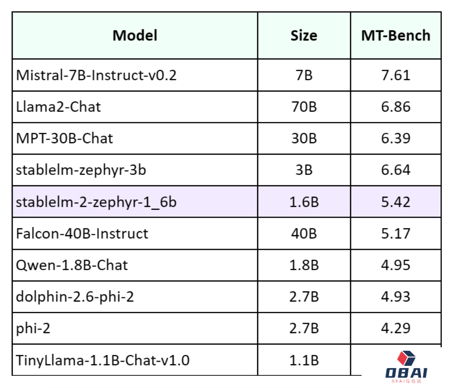This screenshot has height=388, width=455.
Task: Select the Size column header
Action: [x=303, y=36]
